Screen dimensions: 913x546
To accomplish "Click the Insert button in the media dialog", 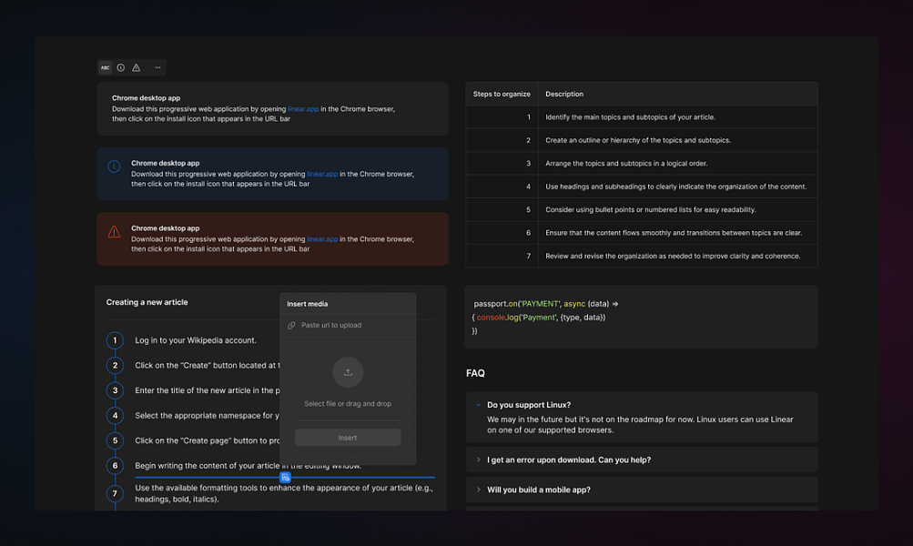I will [x=348, y=437].
